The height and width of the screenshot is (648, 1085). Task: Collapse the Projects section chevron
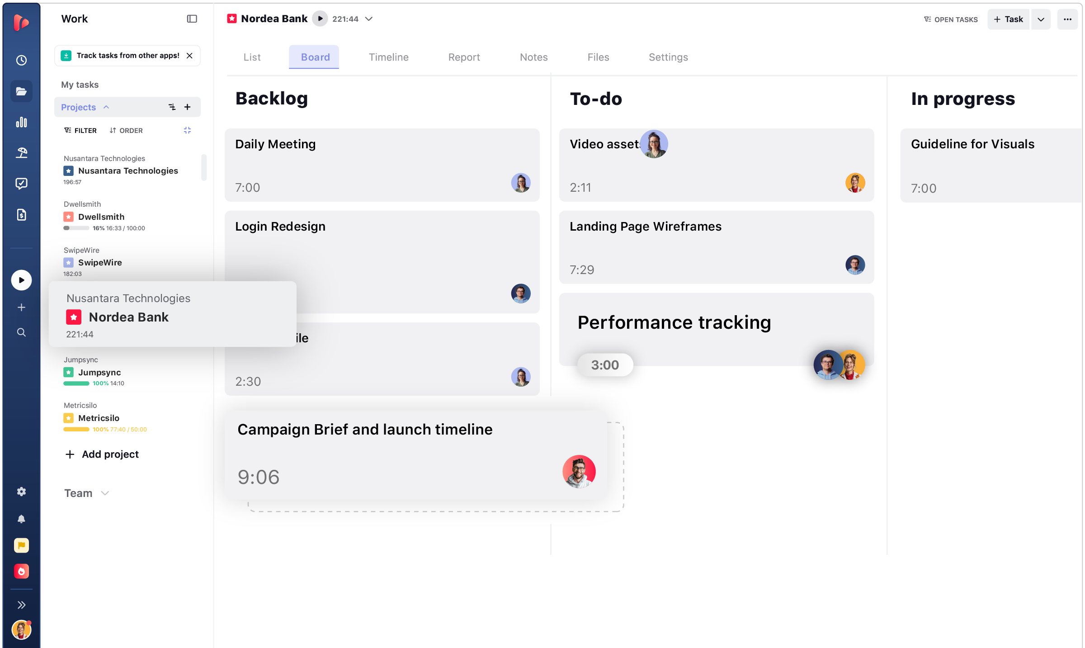[106, 107]
